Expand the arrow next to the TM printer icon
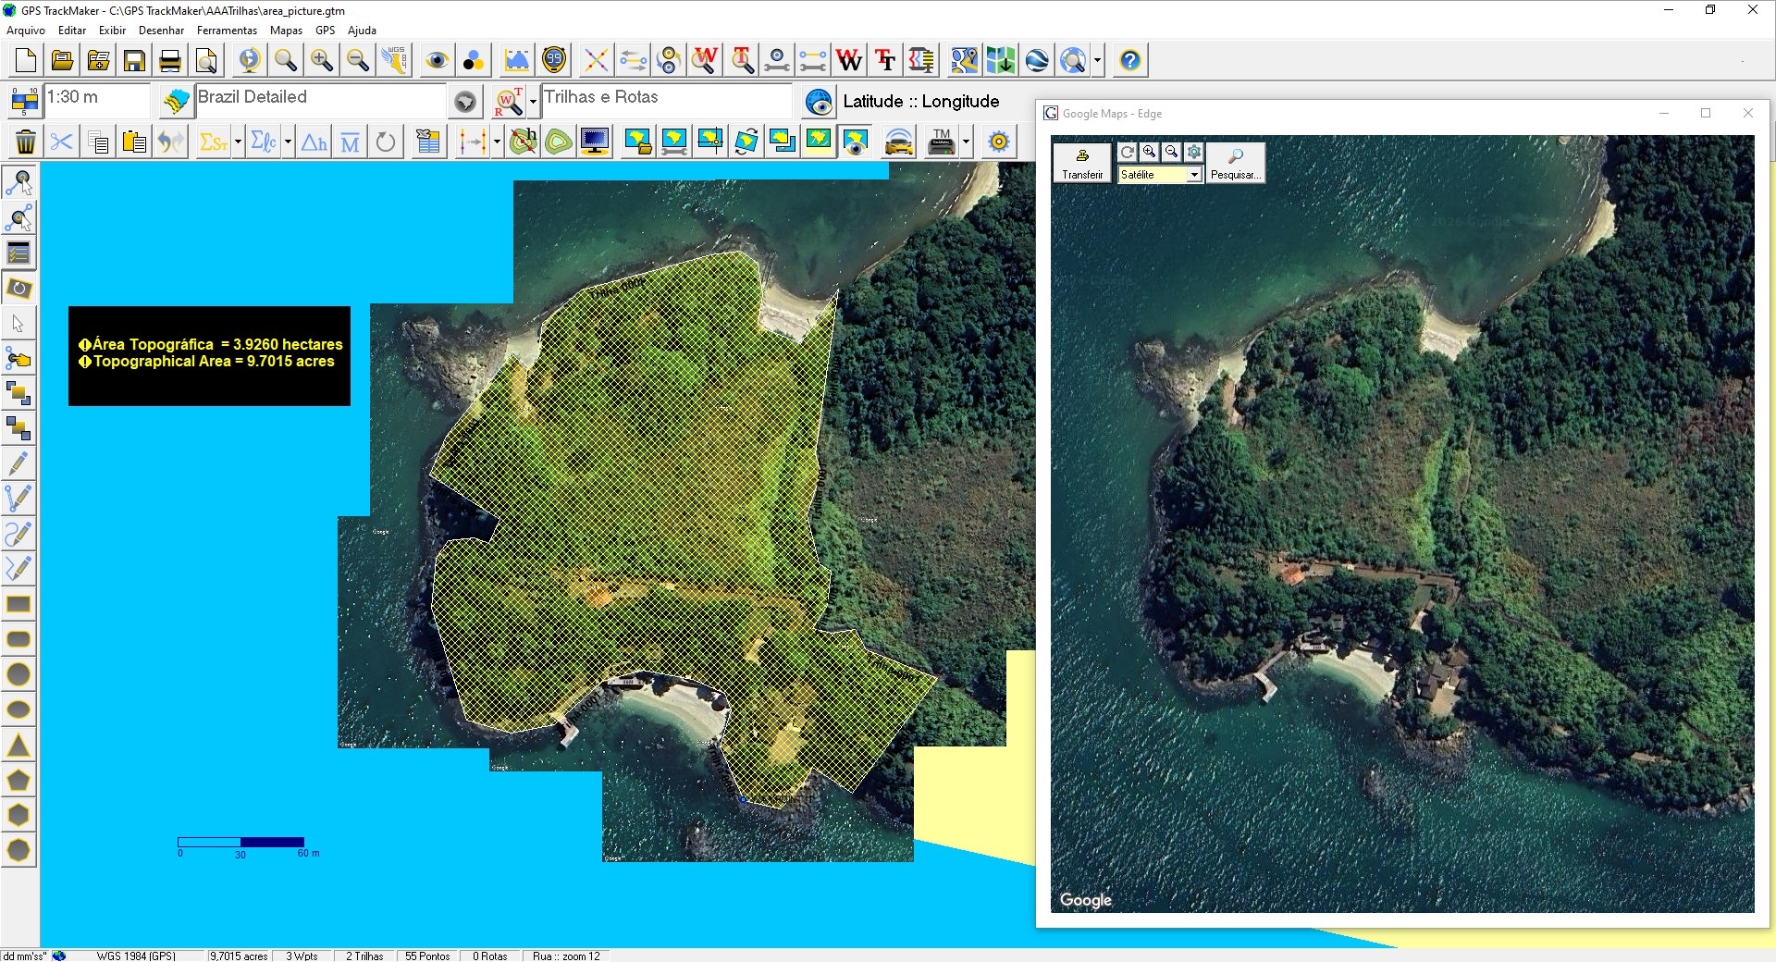 point(966,142)
